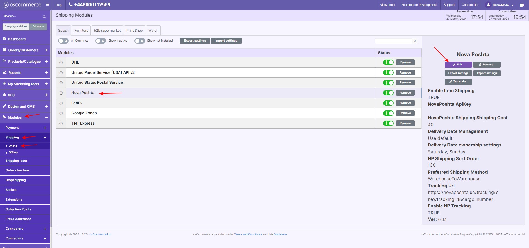Screen dimensions: 529x248
Task: Toggle the hamburger sidebar menu icon
Action: click(48, 5)
